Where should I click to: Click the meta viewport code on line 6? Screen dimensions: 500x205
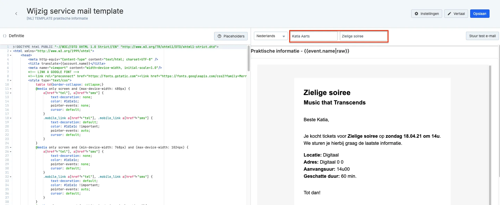click(95, 68)
